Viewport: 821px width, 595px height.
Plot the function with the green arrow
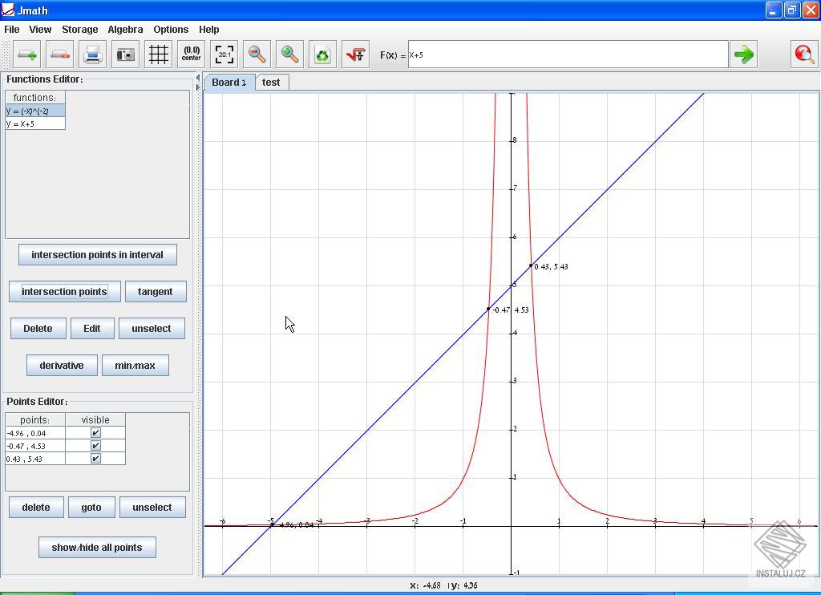tap(743, 54)
